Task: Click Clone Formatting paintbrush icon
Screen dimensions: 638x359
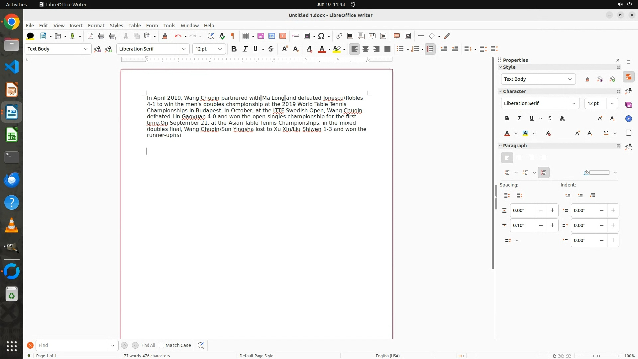Action: pyautogui.click(x=164, y=36)
